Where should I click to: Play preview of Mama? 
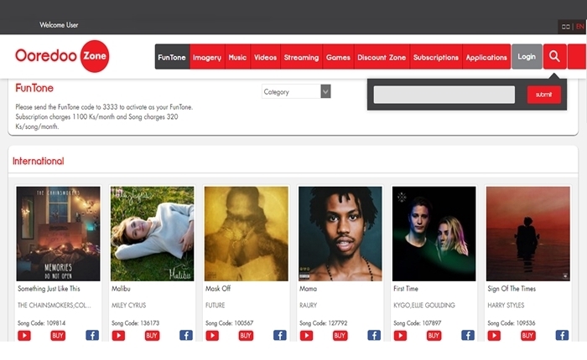[x=306, y=336]
